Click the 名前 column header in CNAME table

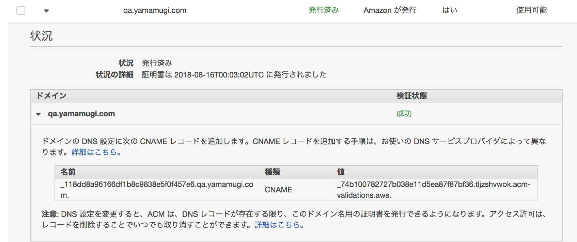[68, 172]
